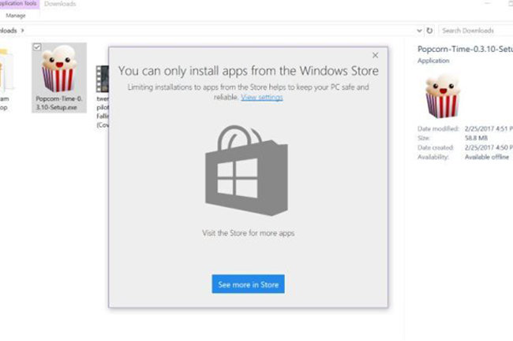
Task: Click the See more in Store button
Action: tap(248, 284)
